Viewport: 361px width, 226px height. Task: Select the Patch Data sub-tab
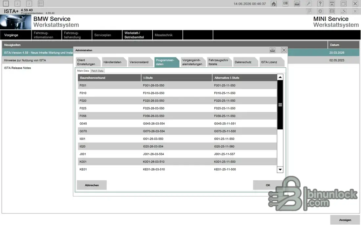point(97,71)
